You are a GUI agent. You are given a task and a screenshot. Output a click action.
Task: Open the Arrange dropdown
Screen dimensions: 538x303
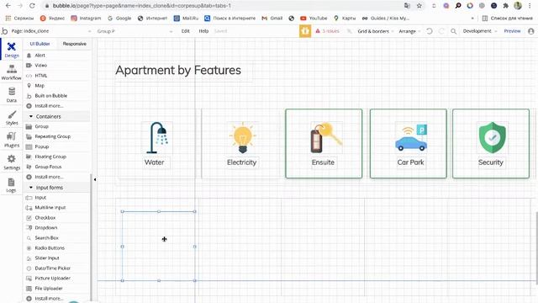point(409,31)
